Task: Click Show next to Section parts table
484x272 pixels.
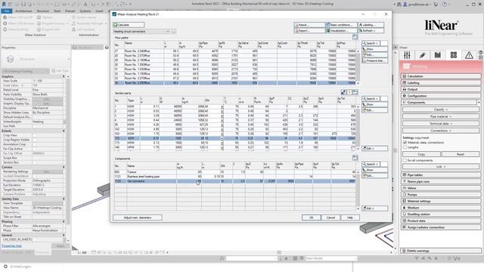Action: click(x=374, y=104)
